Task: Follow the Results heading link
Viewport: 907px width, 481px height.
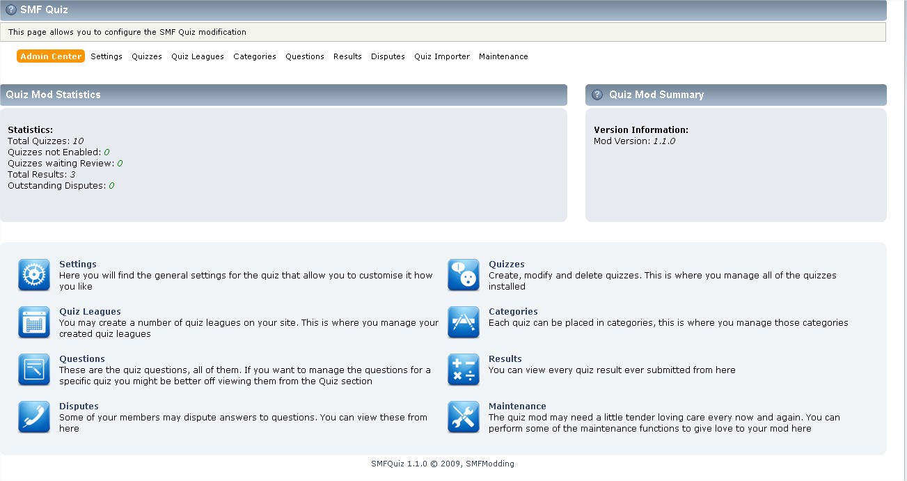Action: click(x=505, y=358)
